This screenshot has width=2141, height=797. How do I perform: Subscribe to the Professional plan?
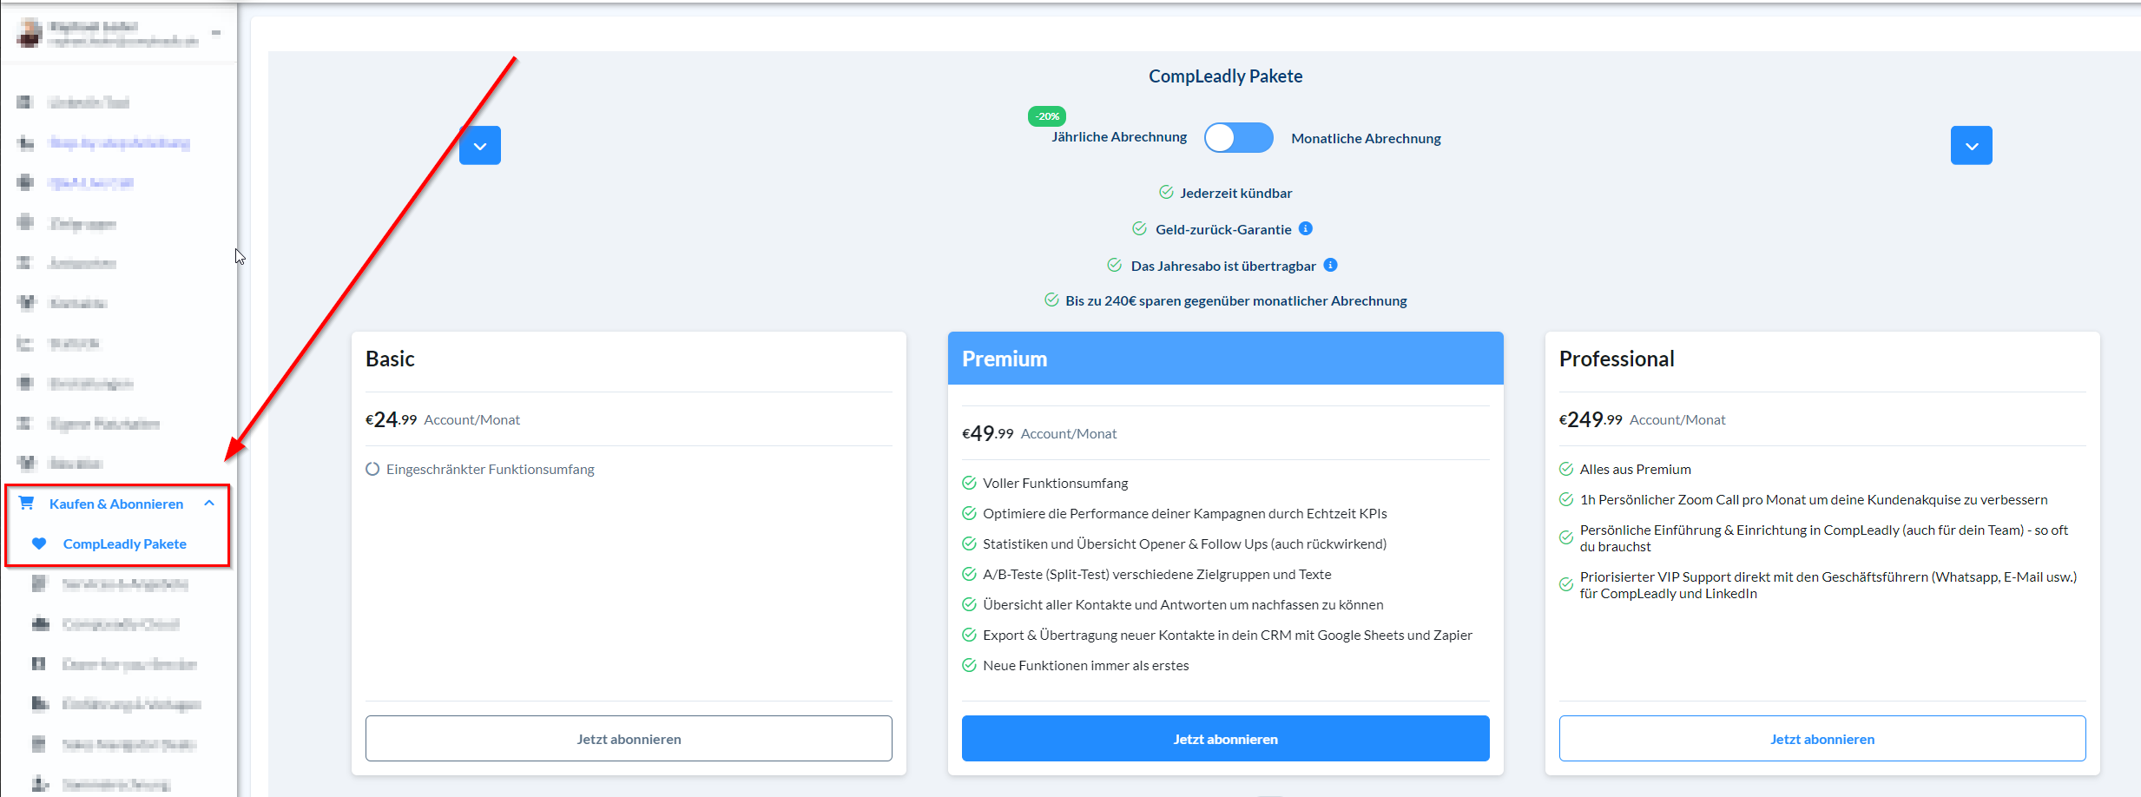(x=1821, y=739)
